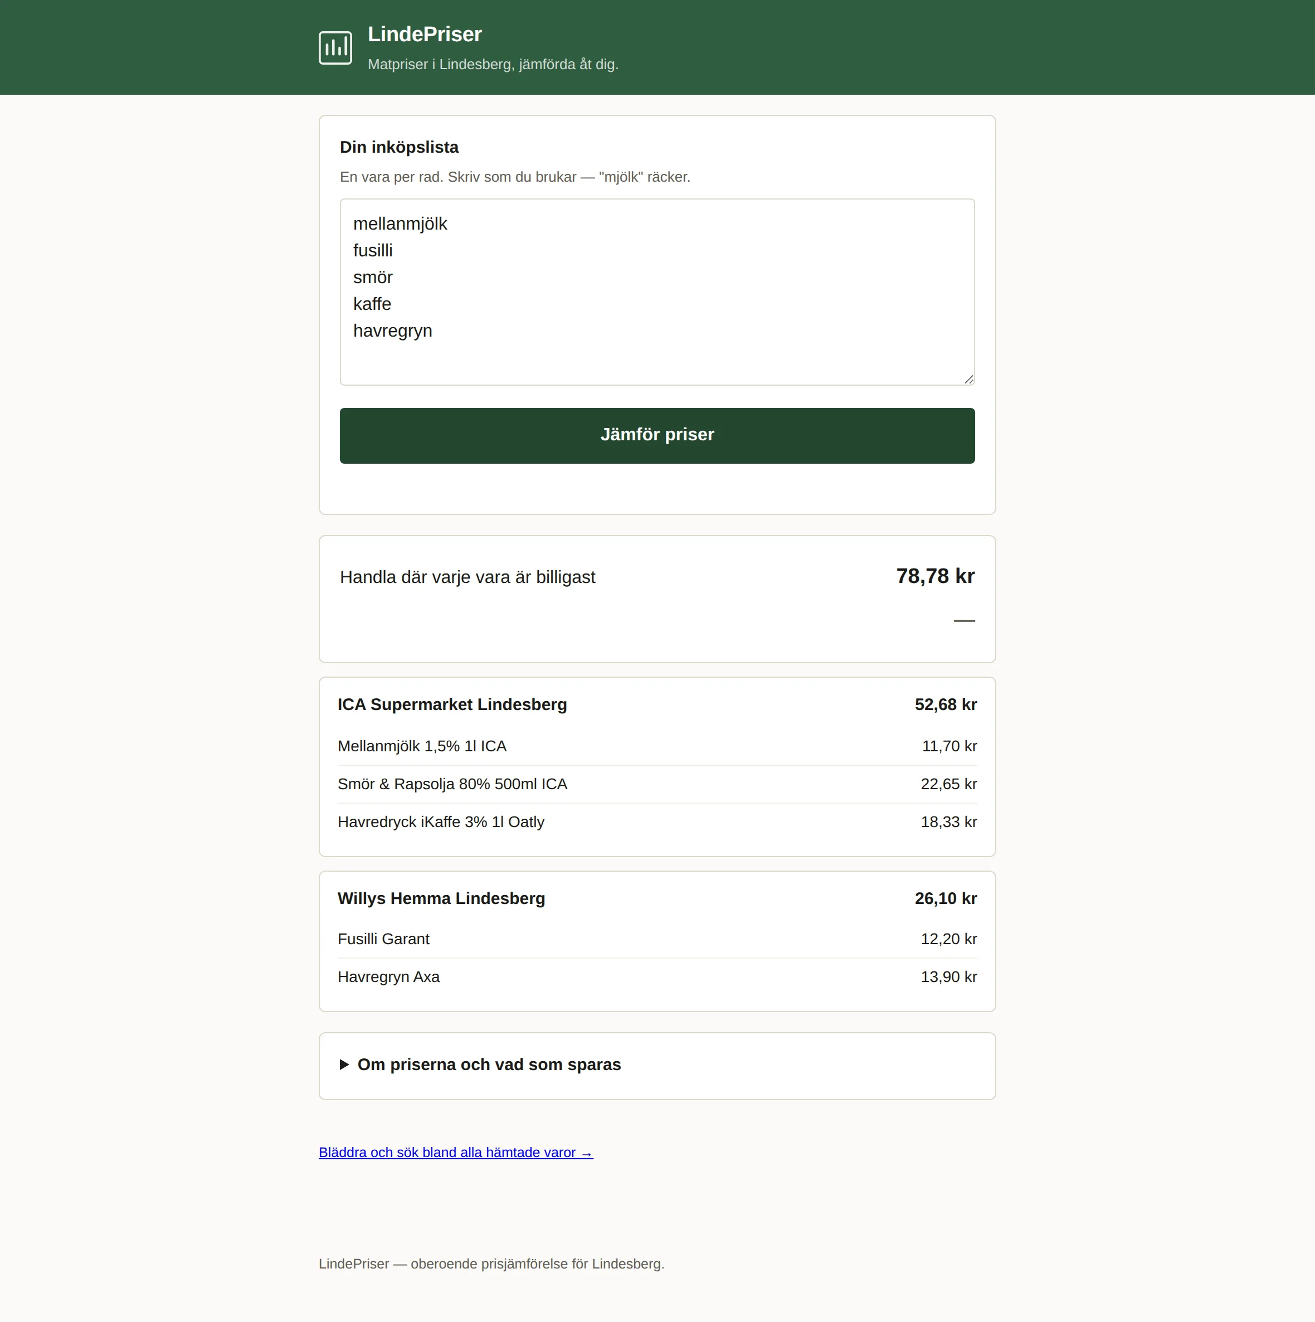
Task: Click the textarea resize handle corner
Action: tap(969, 379)
